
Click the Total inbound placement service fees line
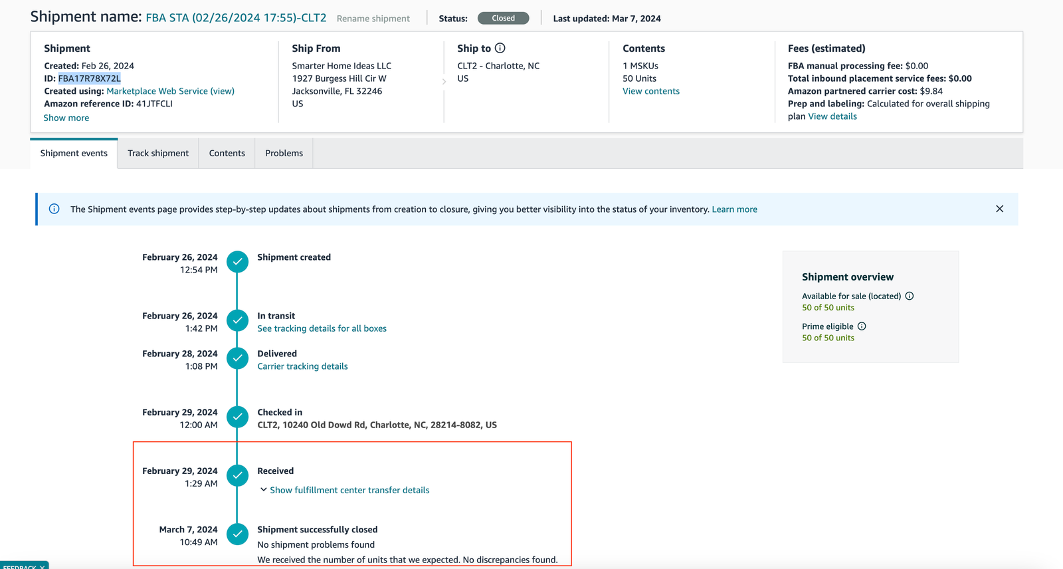point(880,78)
